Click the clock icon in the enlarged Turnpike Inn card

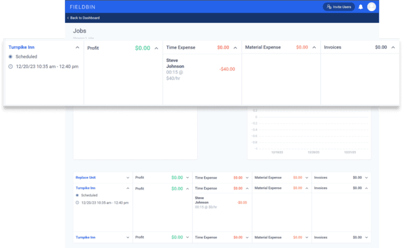point(11,66)
